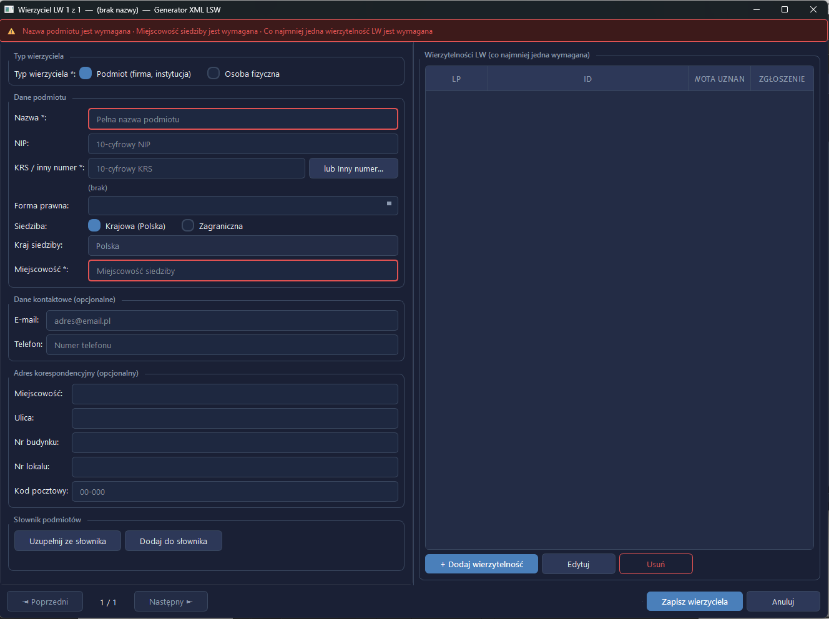Click the 'lub Inny numer...' button
Screen dimensions: 829x619
tap(353, 168)
